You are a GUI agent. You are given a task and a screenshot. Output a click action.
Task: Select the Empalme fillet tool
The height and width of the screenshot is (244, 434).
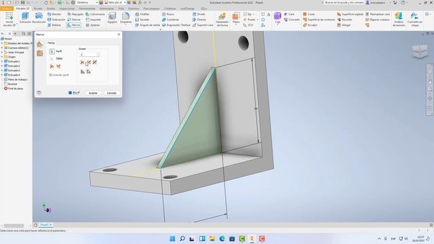[x=125, y=18]
